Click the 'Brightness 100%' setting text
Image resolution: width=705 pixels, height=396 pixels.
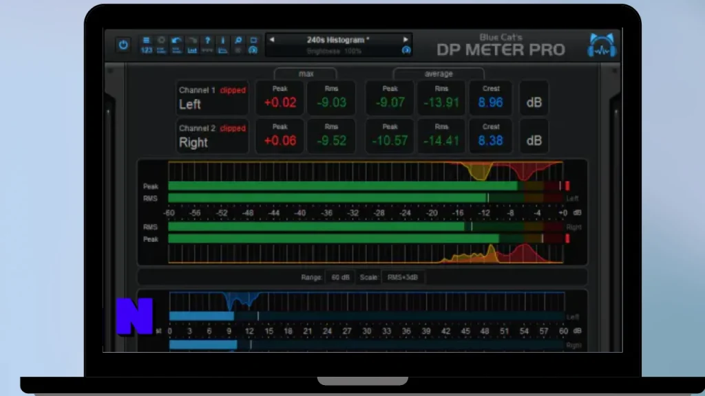pyautogui.click(x=334, y=51)
